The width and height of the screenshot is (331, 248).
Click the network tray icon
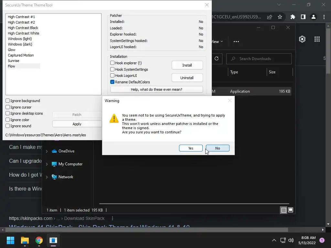coord(283,240)
